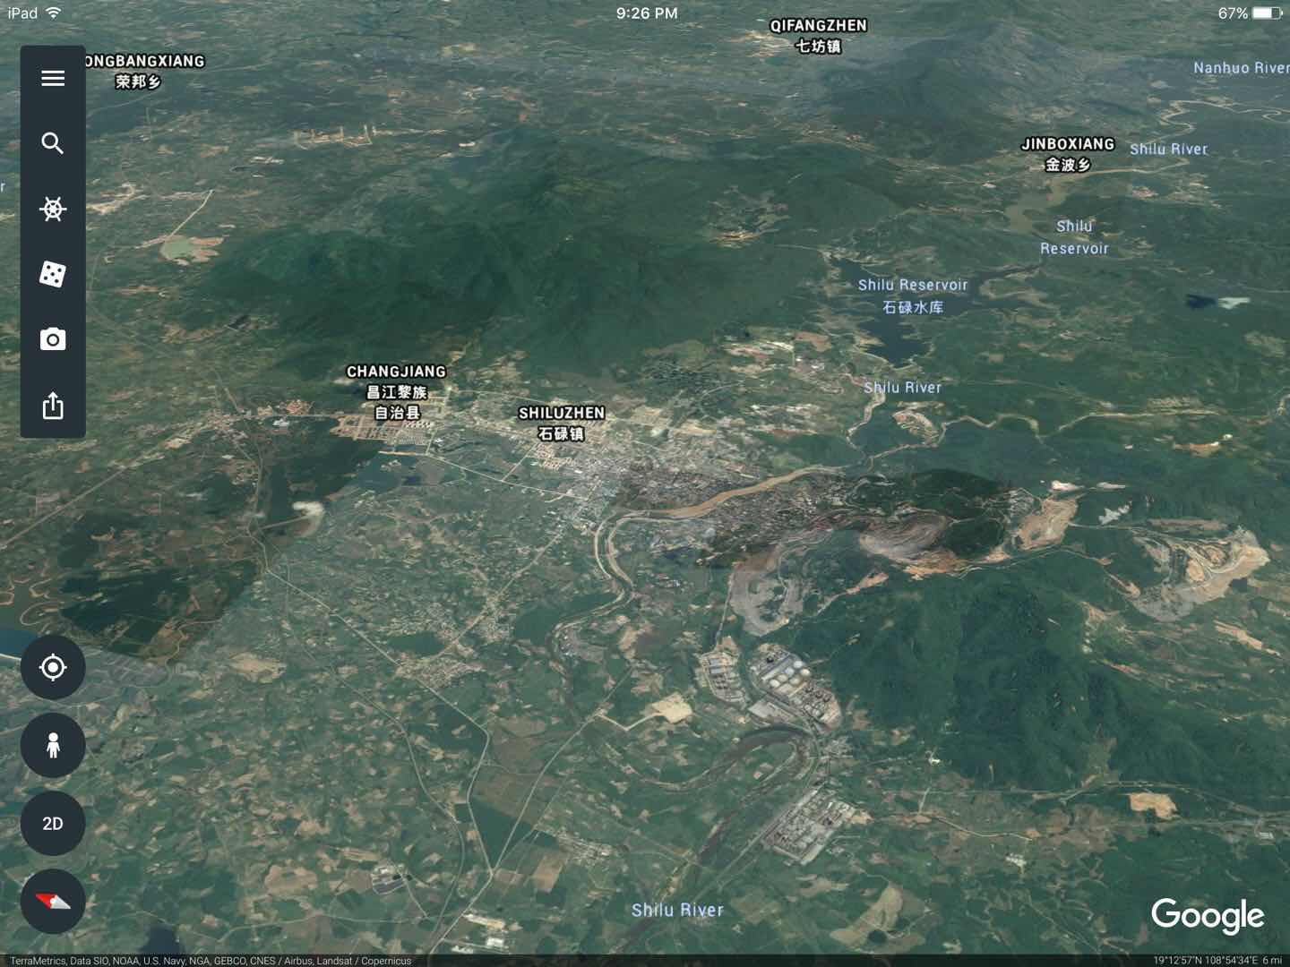Open the camera capture icon
This screenshot has height=967, width=1290.
pos(53,339)
